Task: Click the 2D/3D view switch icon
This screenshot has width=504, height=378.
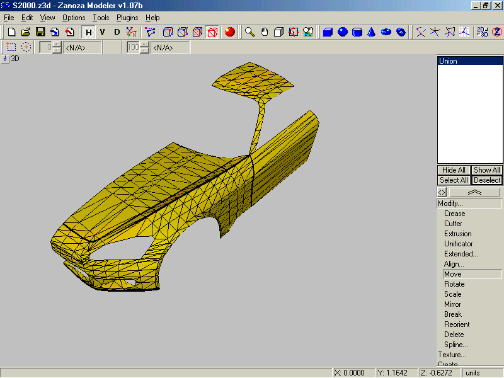Action: (x=482, y=31)
